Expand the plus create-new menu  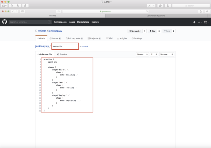[200, 22]
